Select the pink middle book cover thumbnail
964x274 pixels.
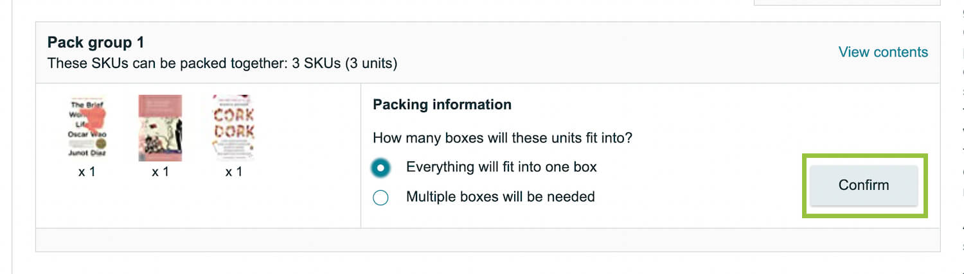(x=160, y=128)
